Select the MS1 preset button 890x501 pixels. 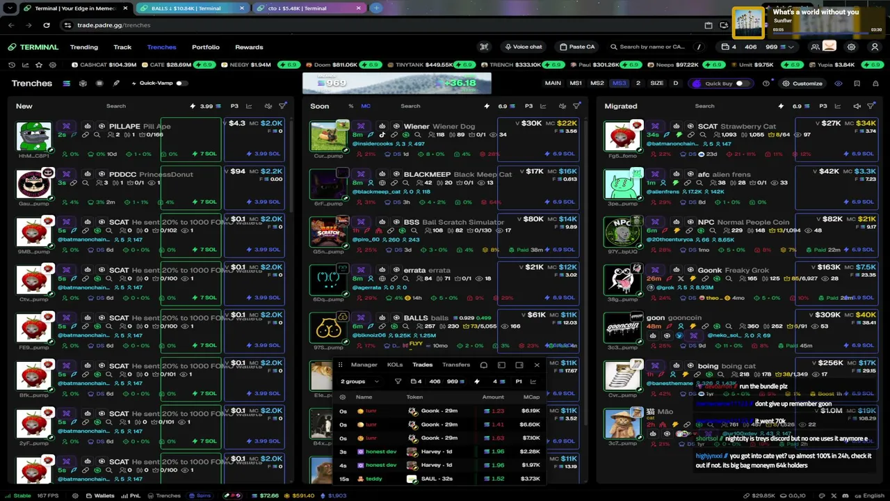[576, 83]
